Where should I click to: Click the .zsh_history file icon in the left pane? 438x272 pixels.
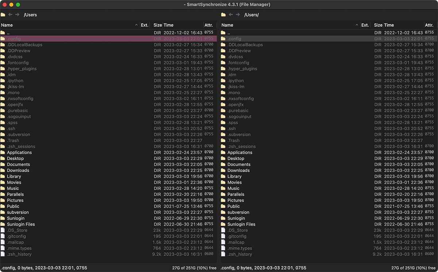pyautogui.click(x=3, y=254)
